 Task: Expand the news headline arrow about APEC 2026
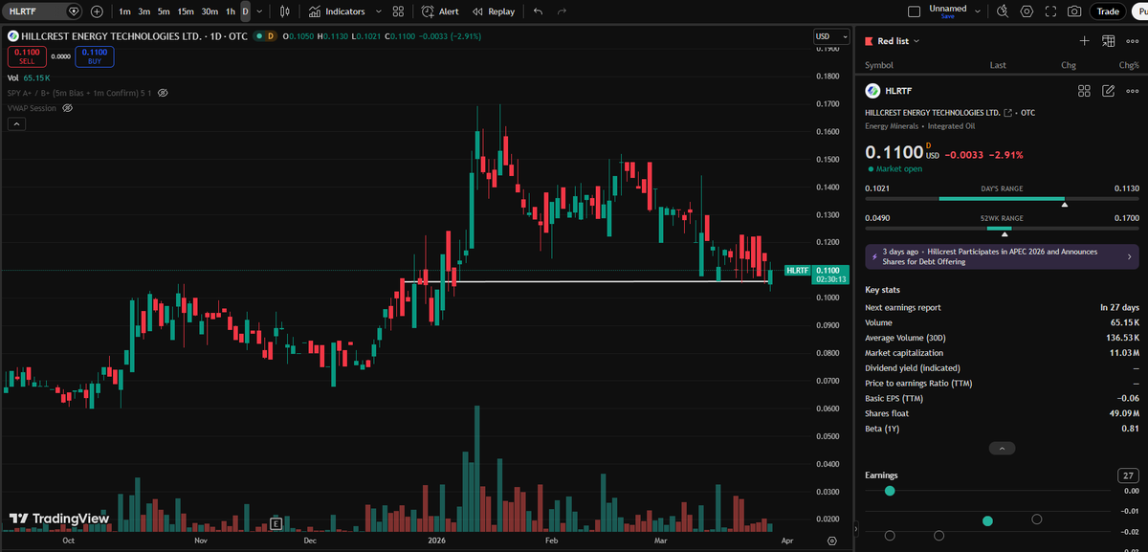1129,256
